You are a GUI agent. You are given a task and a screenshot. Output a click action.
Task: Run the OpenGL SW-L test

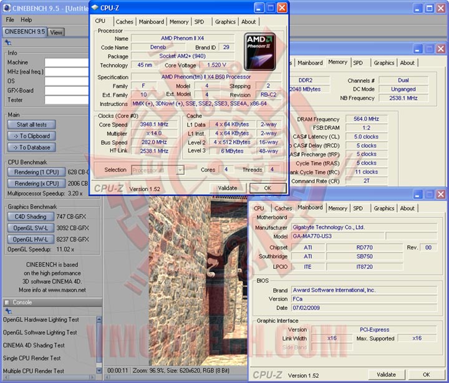click(31, 228)
